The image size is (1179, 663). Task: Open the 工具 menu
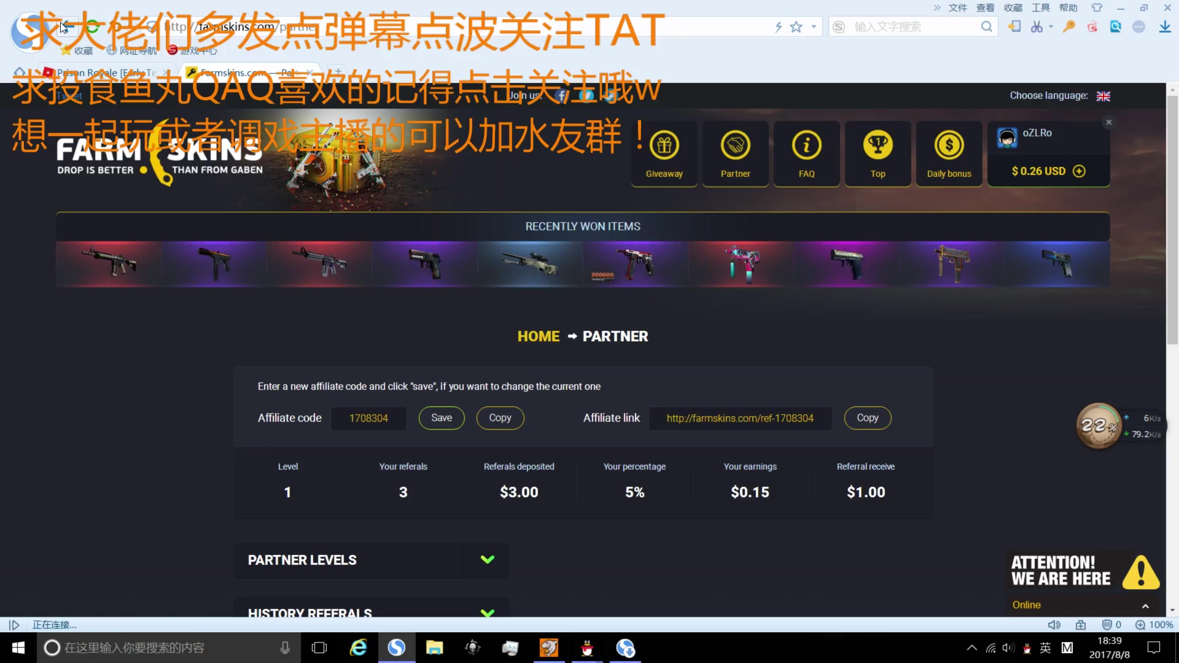point(1040,7)
